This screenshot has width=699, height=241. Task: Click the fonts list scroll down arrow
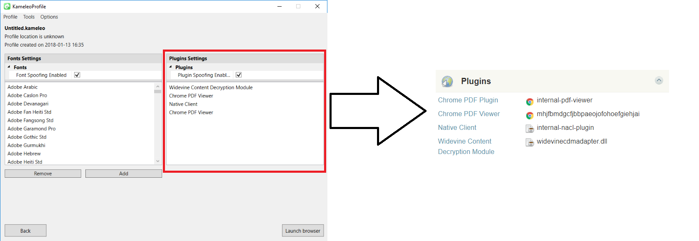(157, 161)
